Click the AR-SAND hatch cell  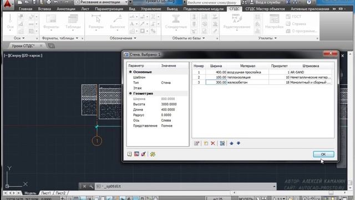311,72
